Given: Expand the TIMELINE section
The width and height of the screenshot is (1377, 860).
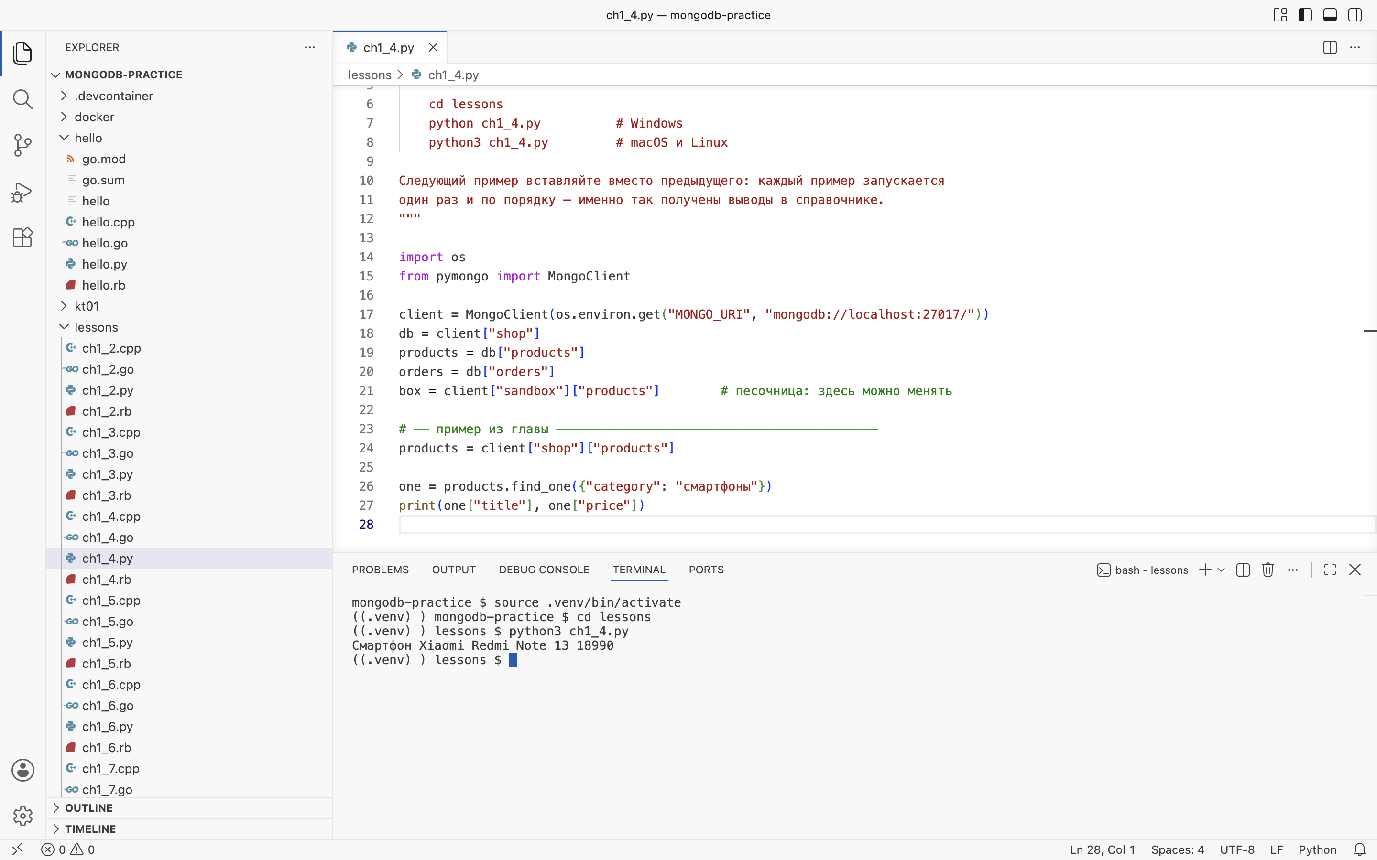Looking at the screenshot, I should [x=189, y=829].
